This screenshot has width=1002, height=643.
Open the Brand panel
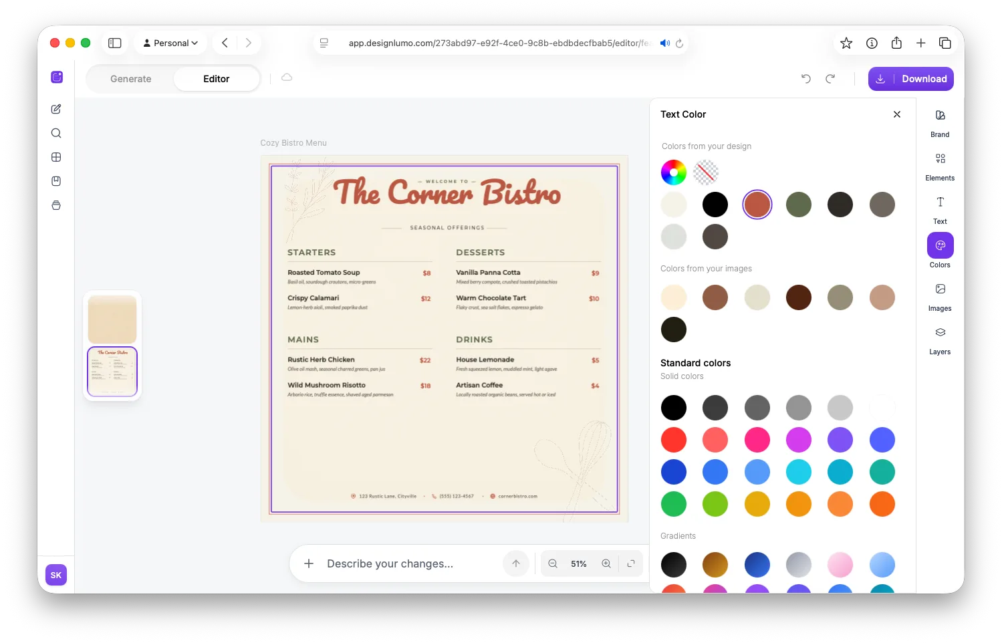tap(940, 122)
